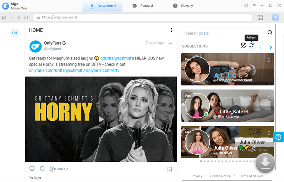
Task: Reload the page with the refresh arrow
Action: coord(26,17)
